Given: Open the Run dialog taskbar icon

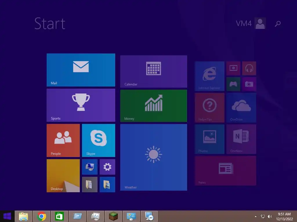Looking at the screenshot, I should tap(77, 216).
